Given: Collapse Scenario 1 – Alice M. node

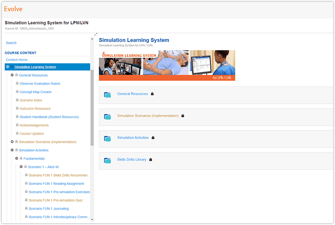Looking at the screenshot, I should coord(21,167).
